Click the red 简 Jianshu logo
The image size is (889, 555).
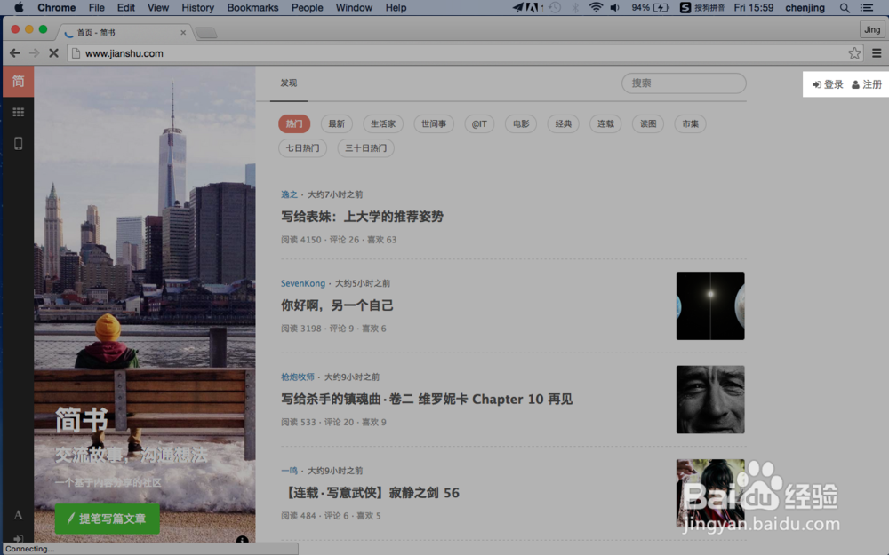point(18,80)
